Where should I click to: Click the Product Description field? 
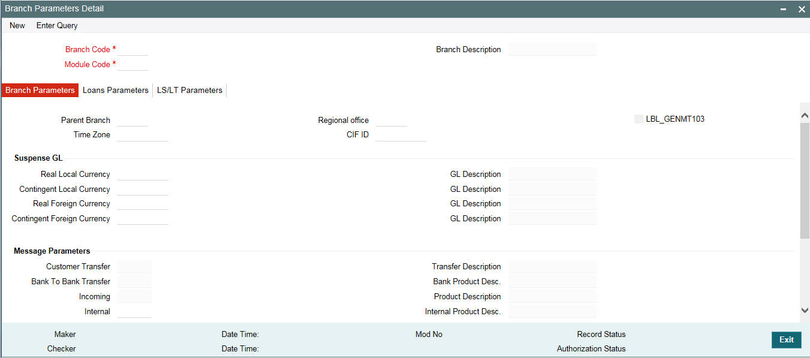(x=552, y=296)
